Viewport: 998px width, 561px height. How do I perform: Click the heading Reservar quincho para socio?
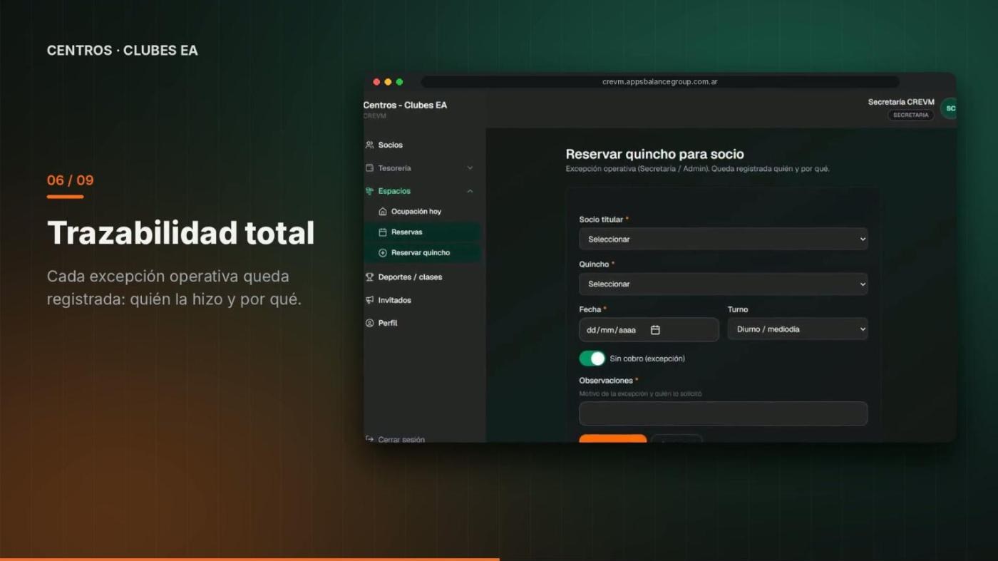pos(654,154)
